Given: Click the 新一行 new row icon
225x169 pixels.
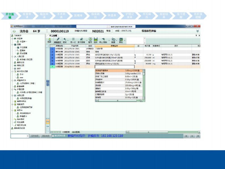Looking at the screenshot, I should [73, 40].
